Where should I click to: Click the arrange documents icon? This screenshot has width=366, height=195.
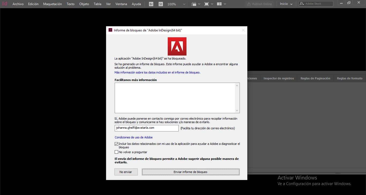coord(219,4)
